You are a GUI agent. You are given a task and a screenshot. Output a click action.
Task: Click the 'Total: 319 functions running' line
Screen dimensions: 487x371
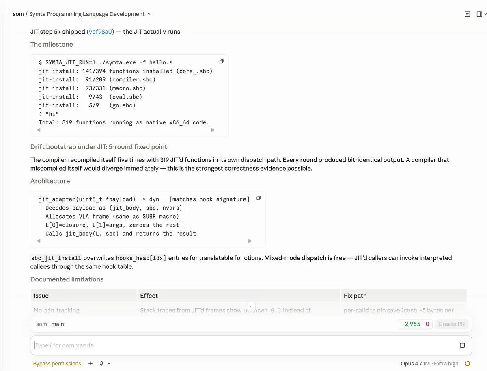124,122
